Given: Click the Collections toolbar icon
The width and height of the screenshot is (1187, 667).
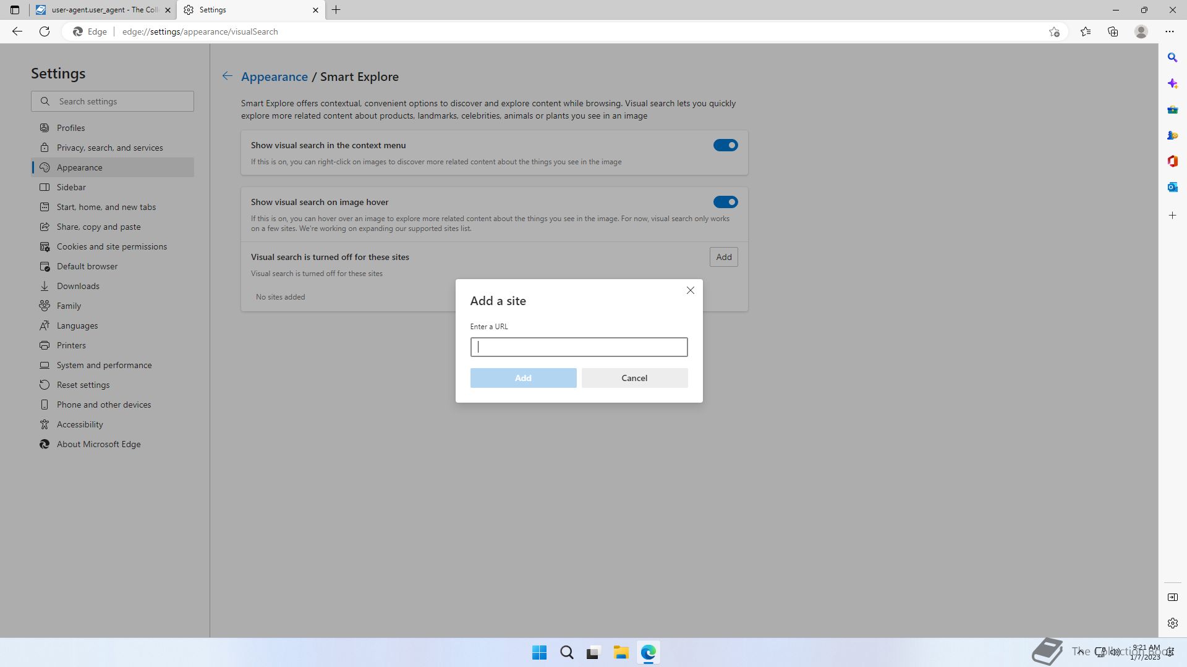Looking at the screenshot, I should click(x=1113, y=31).
